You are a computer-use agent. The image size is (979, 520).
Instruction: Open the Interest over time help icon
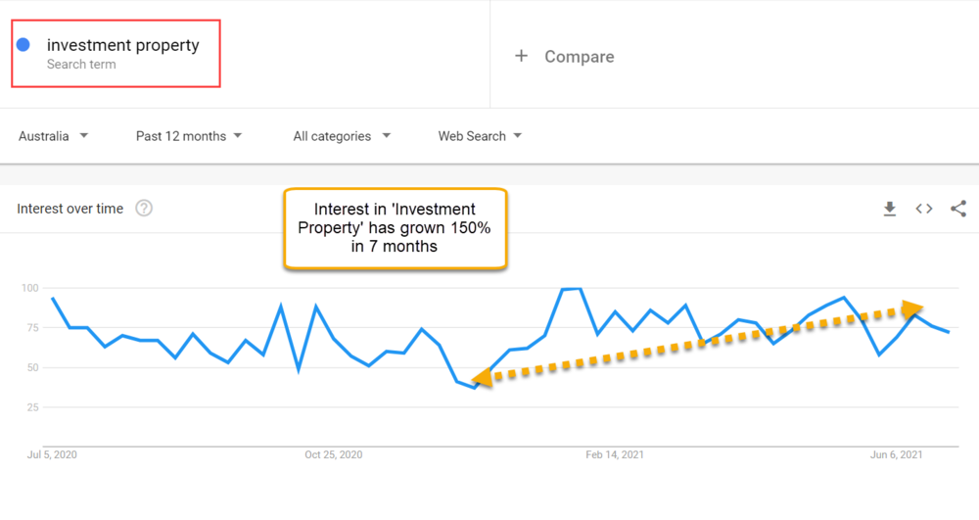(x=144, y=208)
